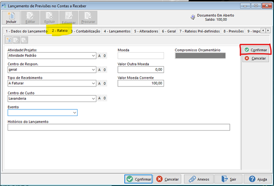Go to the 4 - Lançamentos tab

[x=117, y=31]
